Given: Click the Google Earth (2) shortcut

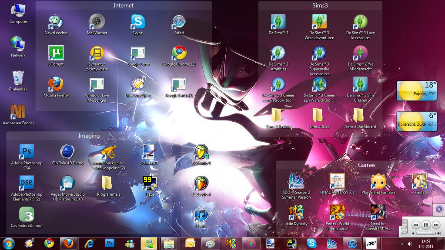Looking at the screenshot, I should (179, 87).
